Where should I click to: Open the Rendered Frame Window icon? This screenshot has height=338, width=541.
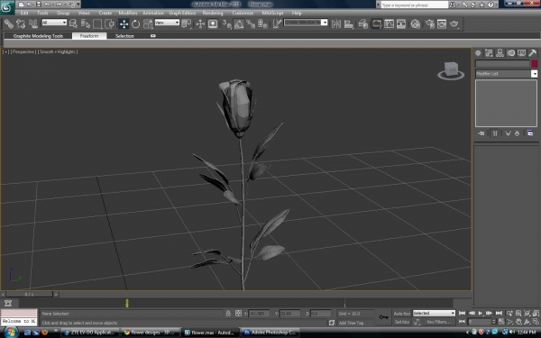point(442,23)
